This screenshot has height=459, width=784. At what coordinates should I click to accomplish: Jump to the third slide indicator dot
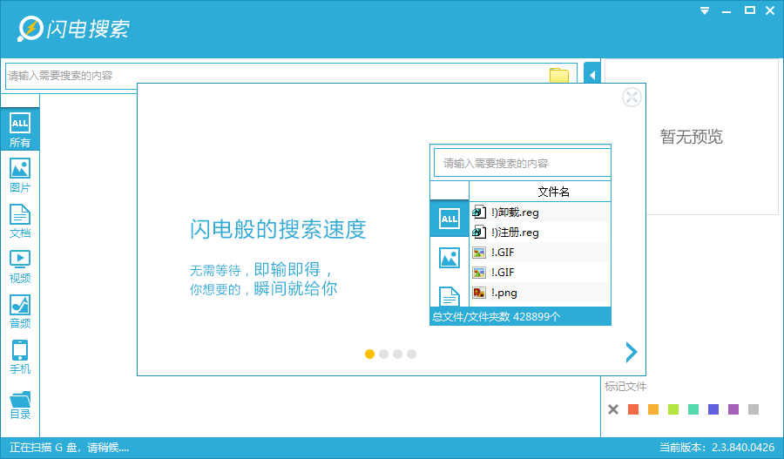[x=397, y=354]
